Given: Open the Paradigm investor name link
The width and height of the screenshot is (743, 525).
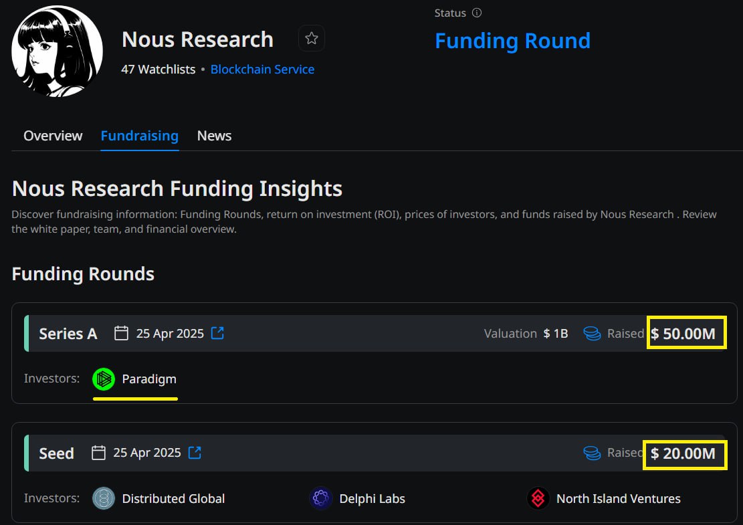Looking at the screenshot, I should (x=149, y=379).
